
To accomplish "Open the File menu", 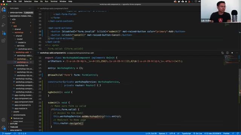I will 15,1.
